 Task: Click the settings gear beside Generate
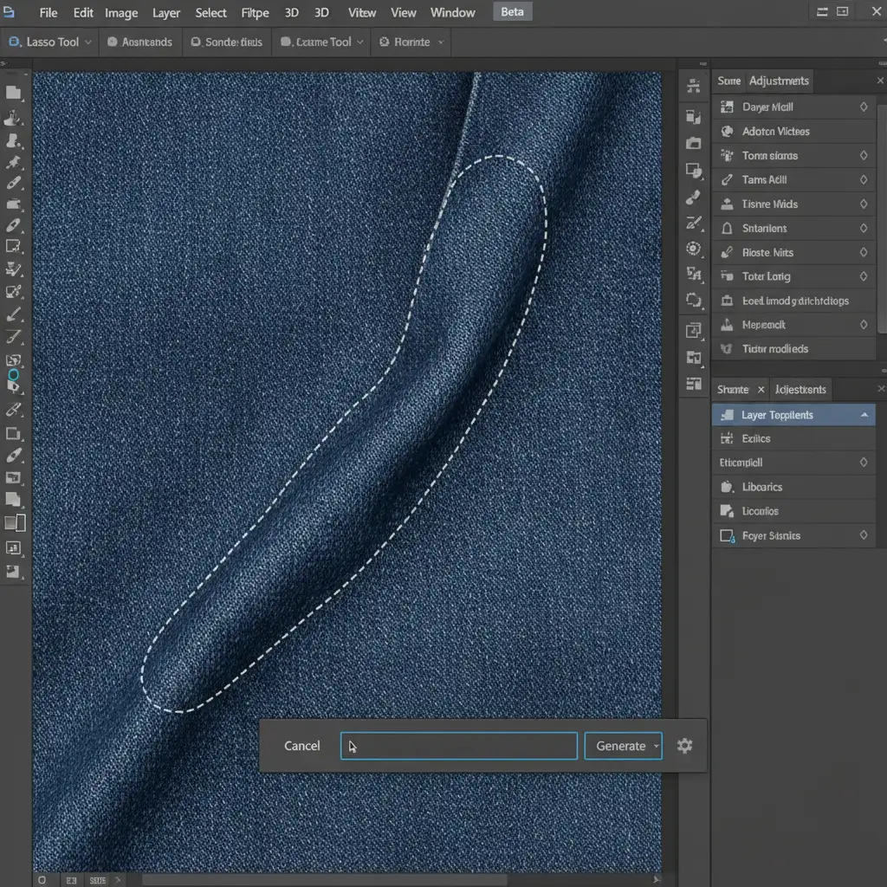tap(684, 746)
